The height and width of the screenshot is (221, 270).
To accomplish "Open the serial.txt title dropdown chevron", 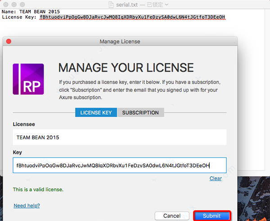I will point(166,4).
